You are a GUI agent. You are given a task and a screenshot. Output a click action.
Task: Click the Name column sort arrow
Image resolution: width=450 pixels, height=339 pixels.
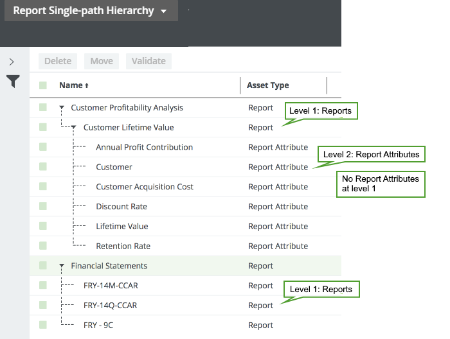tap(87, 85)
